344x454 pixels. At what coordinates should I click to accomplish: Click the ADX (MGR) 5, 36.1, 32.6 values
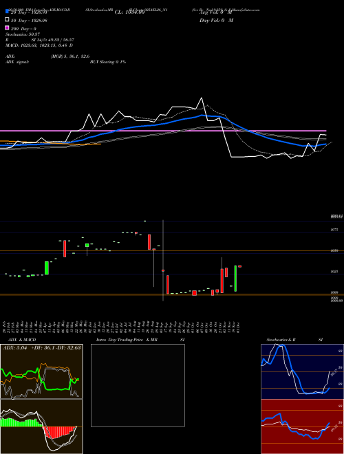coord(70,56)
